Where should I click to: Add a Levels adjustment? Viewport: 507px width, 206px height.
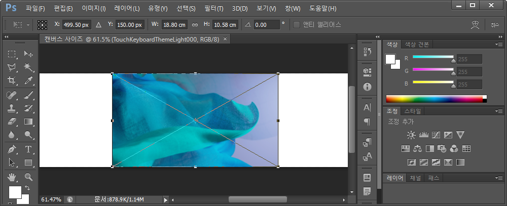(x=423, y=135)
